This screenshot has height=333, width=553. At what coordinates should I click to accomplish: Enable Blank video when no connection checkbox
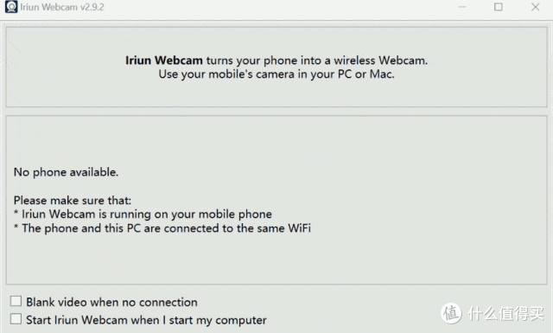(x=16, y=301)
